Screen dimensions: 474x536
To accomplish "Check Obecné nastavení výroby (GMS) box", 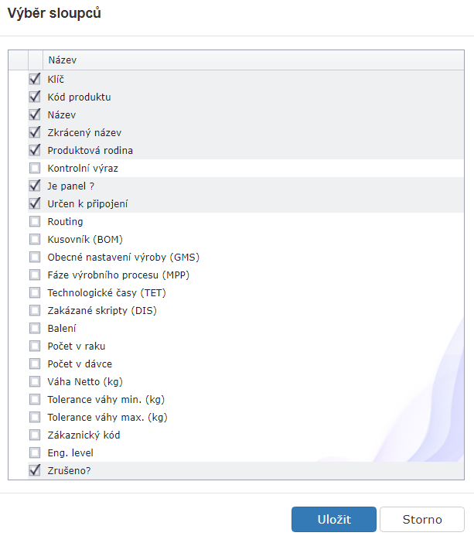I will pos(34,257).
